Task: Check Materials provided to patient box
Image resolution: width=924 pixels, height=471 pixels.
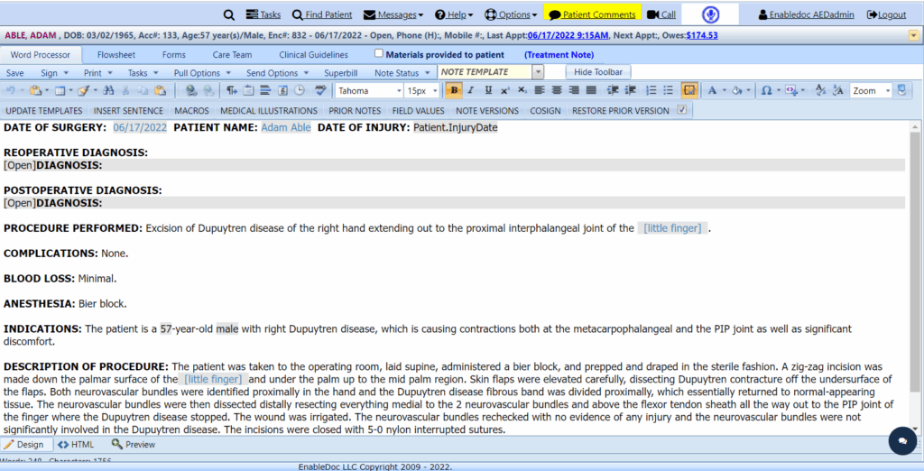Action: pos(379,53)
